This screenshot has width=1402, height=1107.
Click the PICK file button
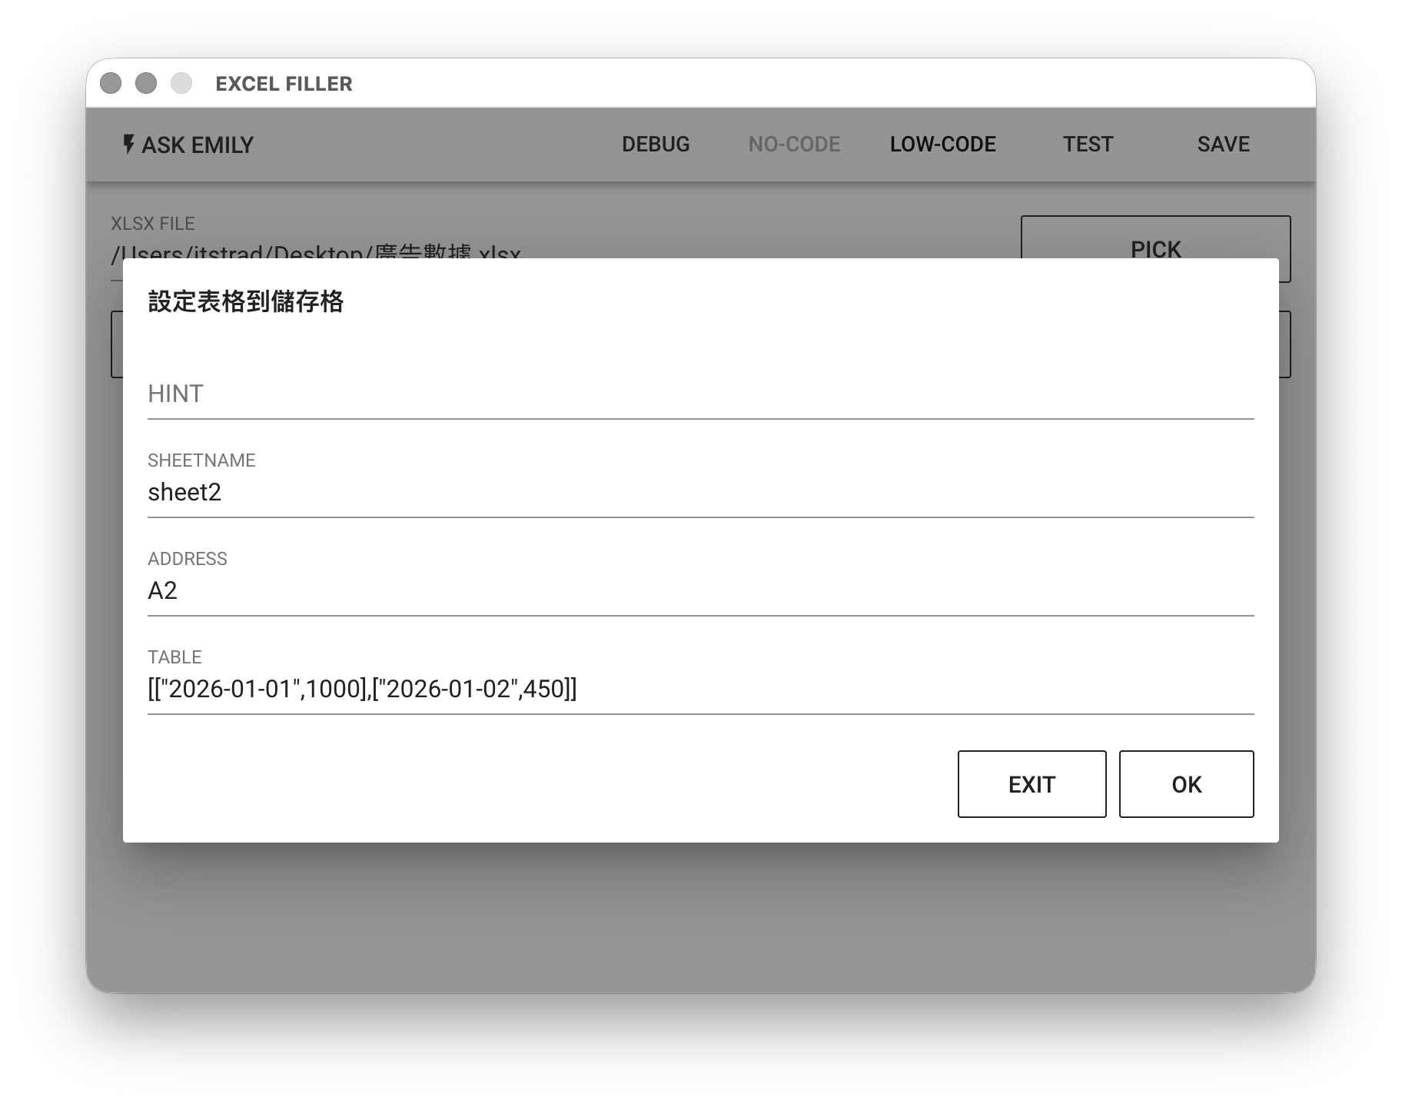point(1154,237)
